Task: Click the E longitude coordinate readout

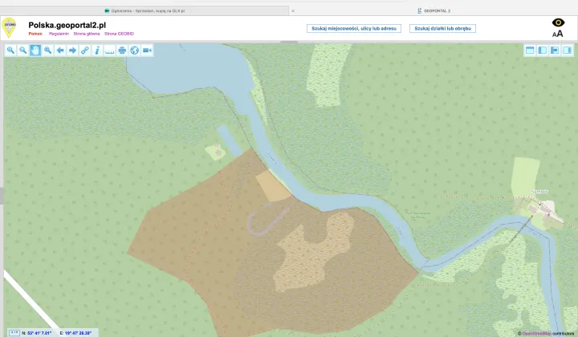Action: 75,333
